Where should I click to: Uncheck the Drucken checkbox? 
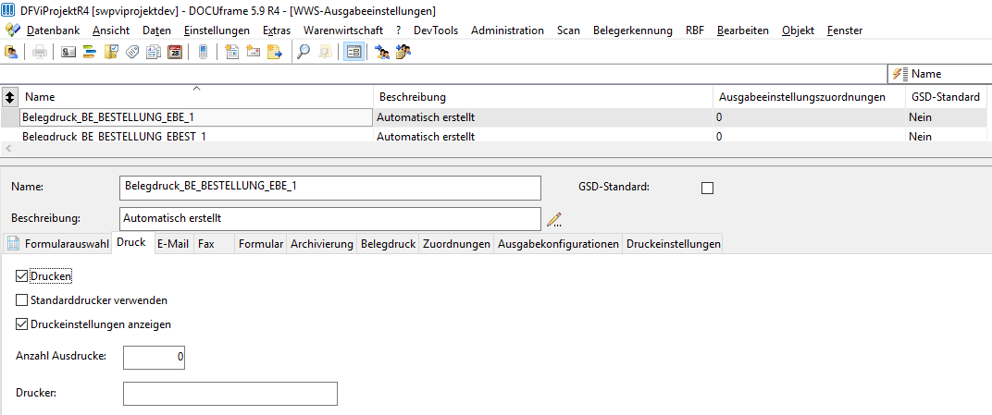pyautogui.click(x=21, y=276)
